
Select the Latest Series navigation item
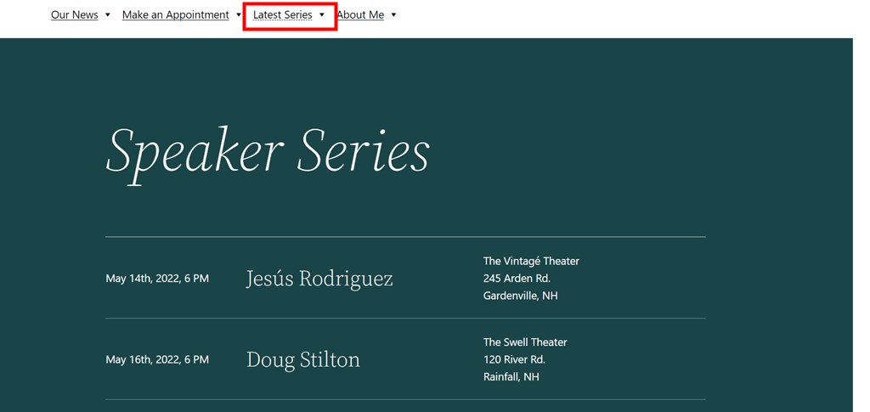282,15
